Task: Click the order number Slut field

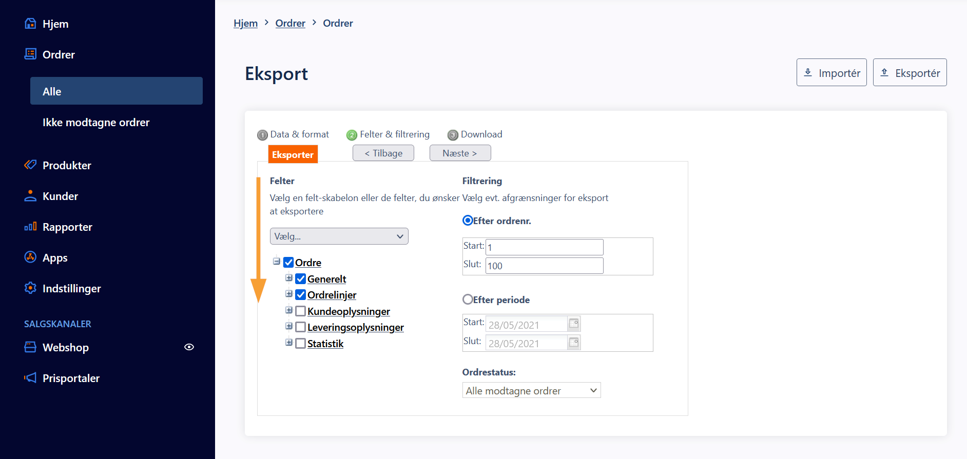Action: [x=545, y=266]
